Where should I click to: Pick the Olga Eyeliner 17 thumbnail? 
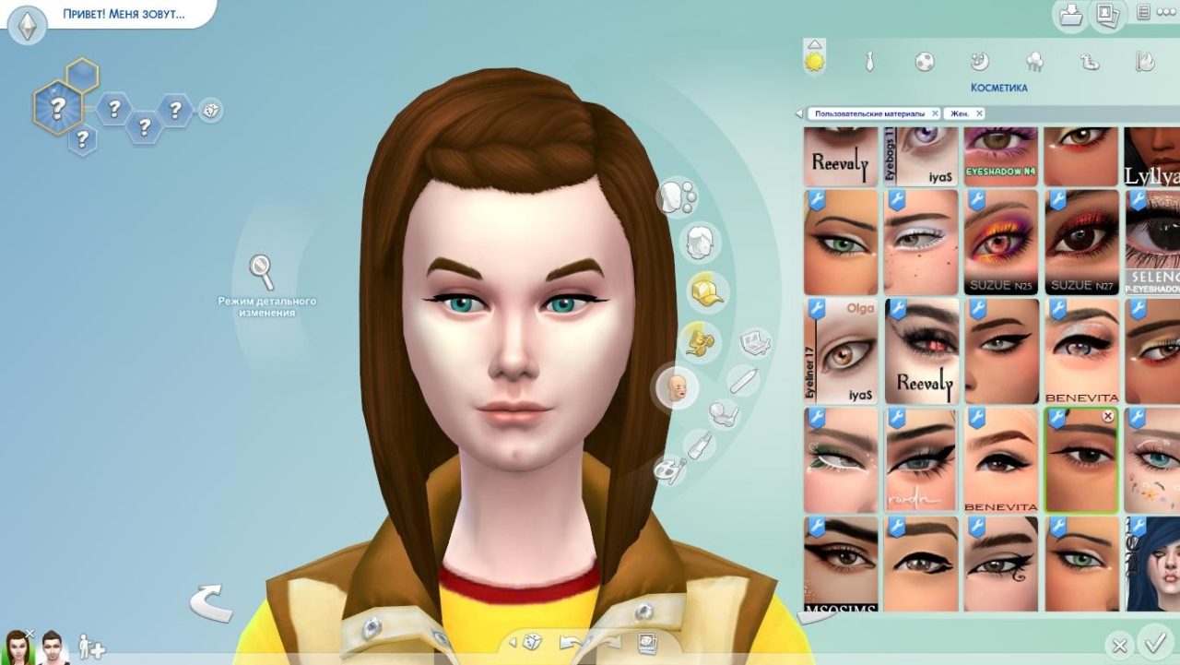(x=841, y=350)
